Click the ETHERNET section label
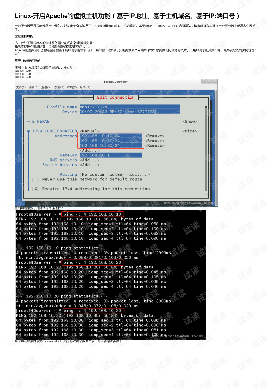The height and width of the screenshot is (388, 274). [x=42, y=122]
